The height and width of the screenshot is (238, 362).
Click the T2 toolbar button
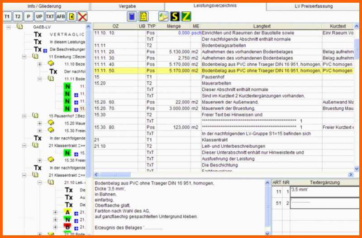coord(18,17)
